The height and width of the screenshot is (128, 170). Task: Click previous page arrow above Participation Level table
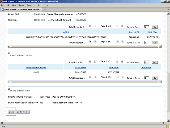click(95, 62)
